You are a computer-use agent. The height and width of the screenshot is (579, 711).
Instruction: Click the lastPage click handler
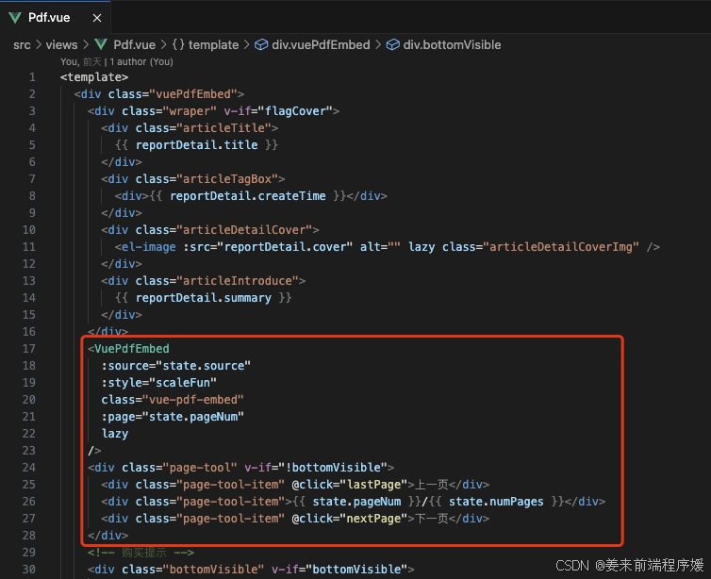pyautogui.click(x=374, y=485)
